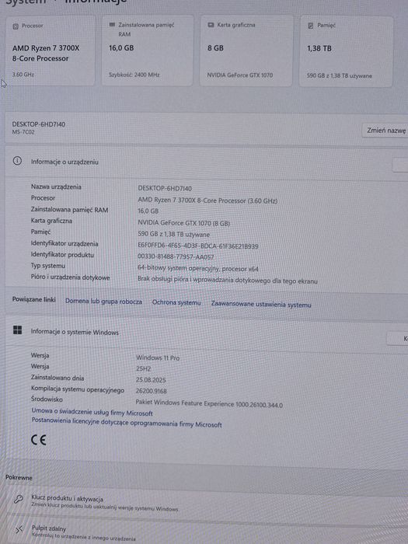Viewport: 408px width, 544px height.
Task: Open Pulpit zdalny settings
Action: pos(207,531)
